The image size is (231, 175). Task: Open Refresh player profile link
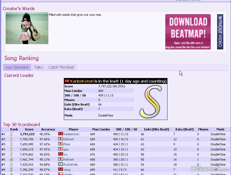pos(69,160)
